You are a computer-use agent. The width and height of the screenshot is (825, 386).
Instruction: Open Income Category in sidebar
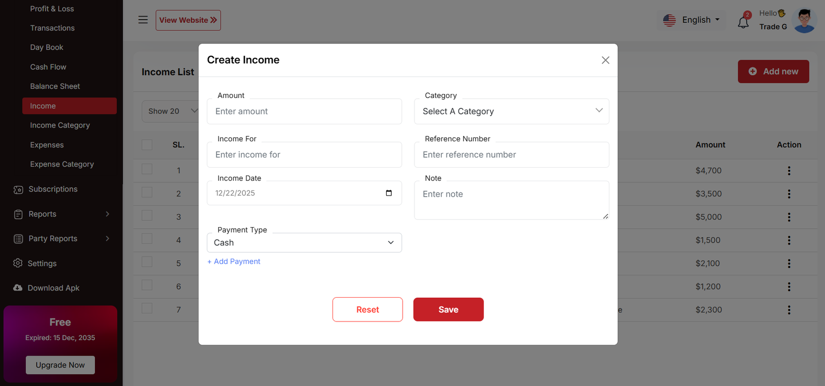click(x=60, y=125)
